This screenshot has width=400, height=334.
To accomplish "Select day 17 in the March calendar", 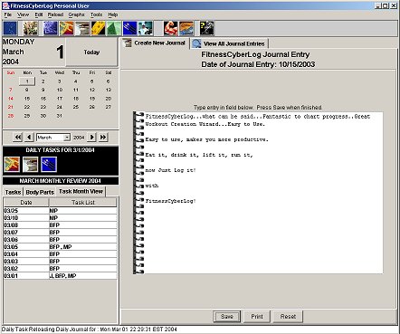I will 60,99.
